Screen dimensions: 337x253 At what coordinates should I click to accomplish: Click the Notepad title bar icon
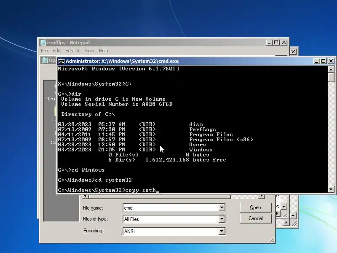[x=43, y=43]
